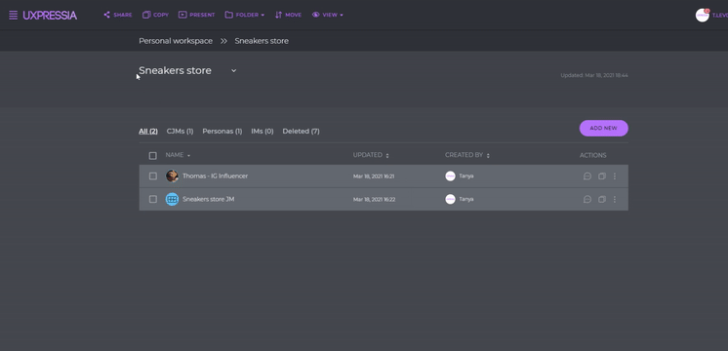728x351 pixels.
Task: Check the box for Thomas - IG Influencer
Action: pyautogui.click(x=153, y=176)
